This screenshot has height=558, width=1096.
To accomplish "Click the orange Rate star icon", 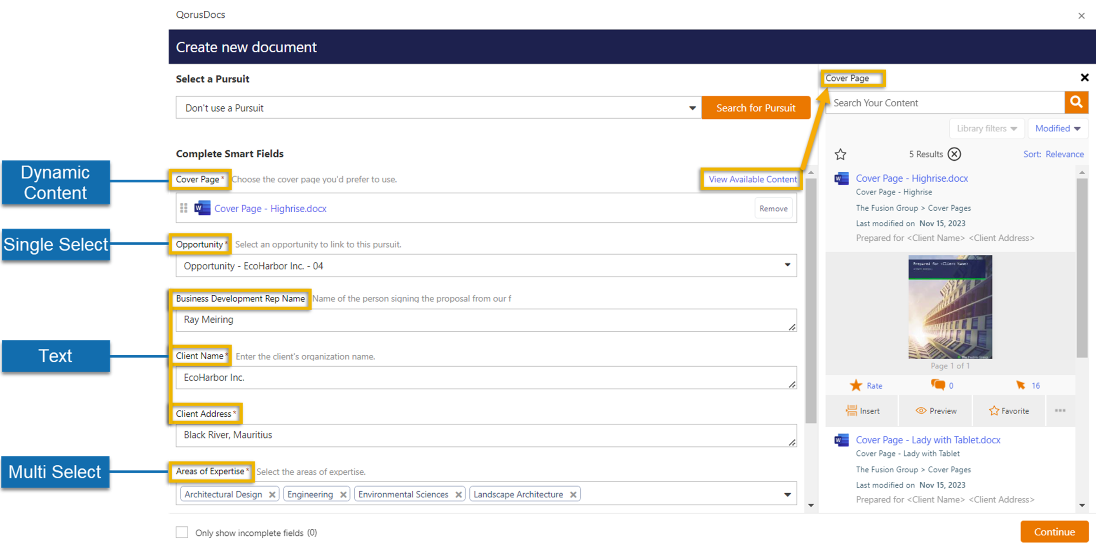I will (x=856, y=386).
